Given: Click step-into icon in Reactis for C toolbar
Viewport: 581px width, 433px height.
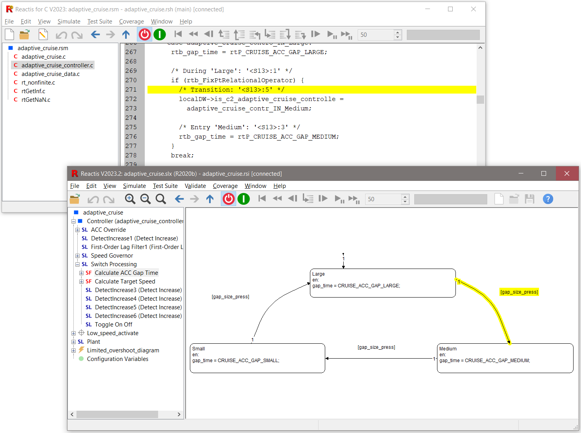Looking at the screenshot, I should [270, 34].
